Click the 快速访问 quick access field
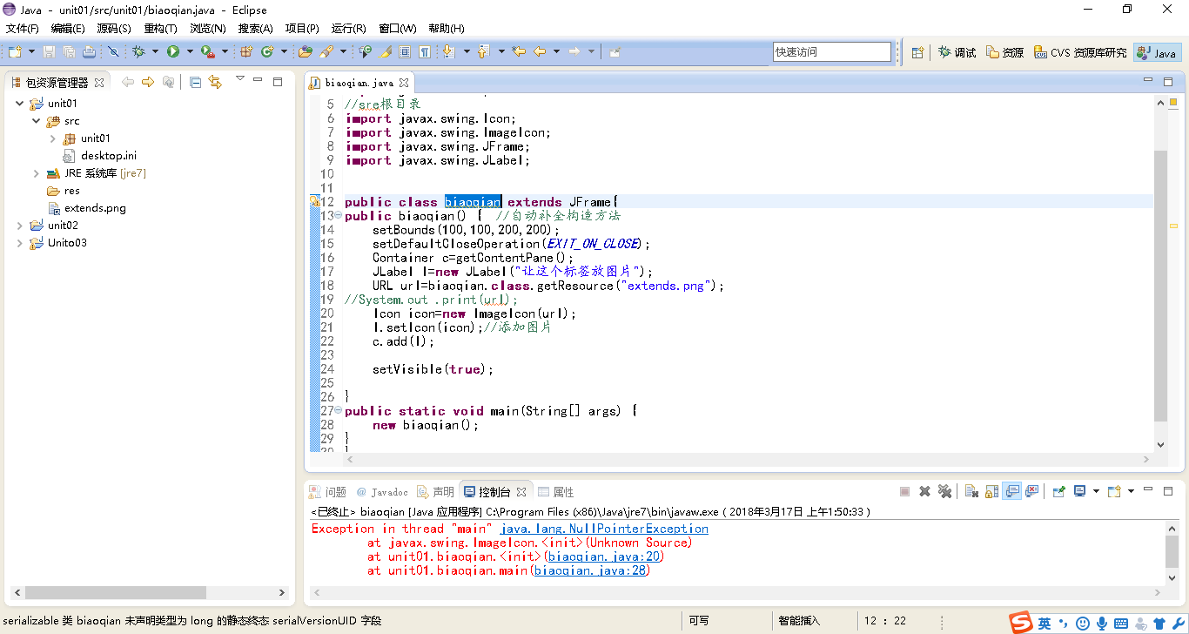Screen dimensions: 1189x634 point(832,52)
